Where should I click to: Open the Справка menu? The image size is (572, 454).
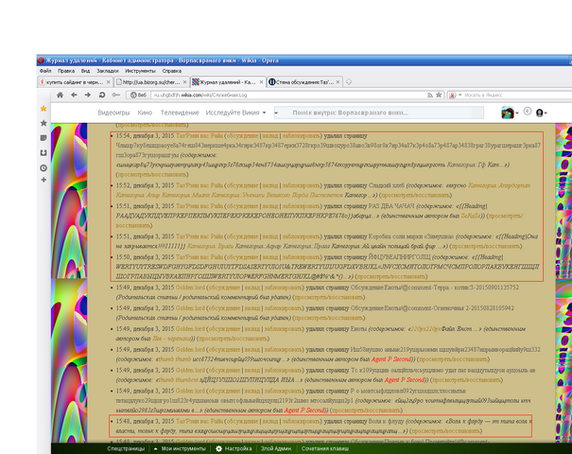tap(171, 71)
